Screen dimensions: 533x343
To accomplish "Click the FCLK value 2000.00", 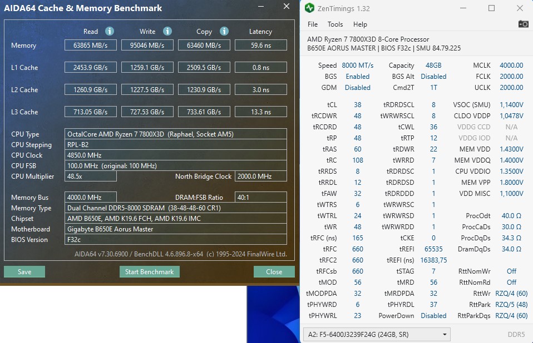I will 511,77.
